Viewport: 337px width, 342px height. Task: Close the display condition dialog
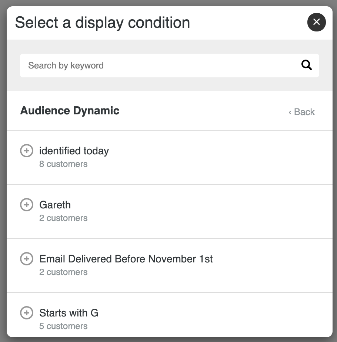point(317,22)
